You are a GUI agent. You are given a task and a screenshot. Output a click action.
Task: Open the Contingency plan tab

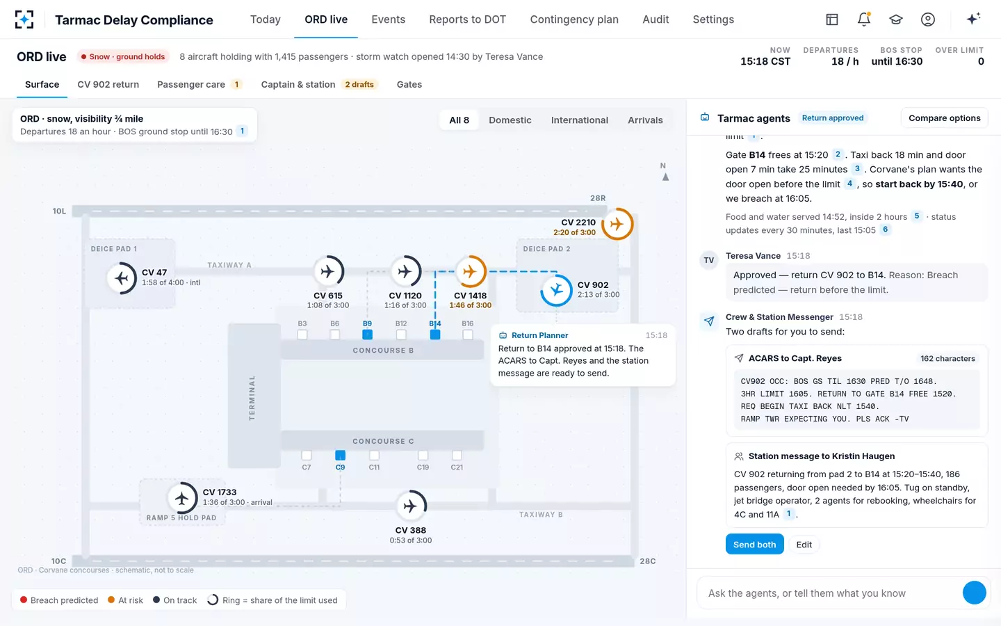point(574,19)
